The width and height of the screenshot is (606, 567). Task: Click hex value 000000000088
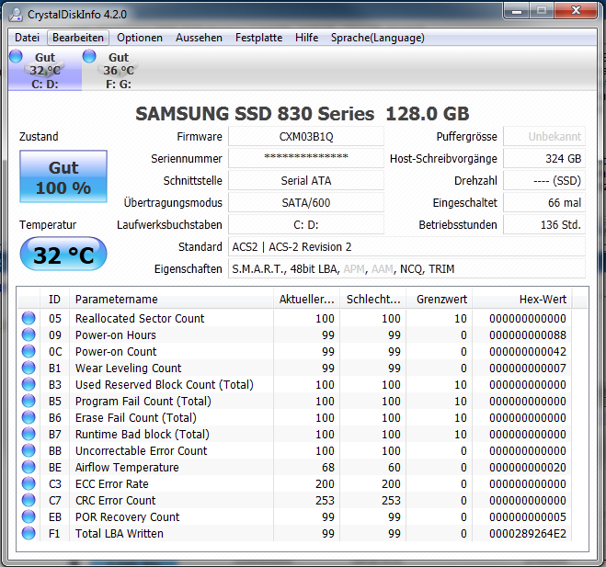(528, 335)
